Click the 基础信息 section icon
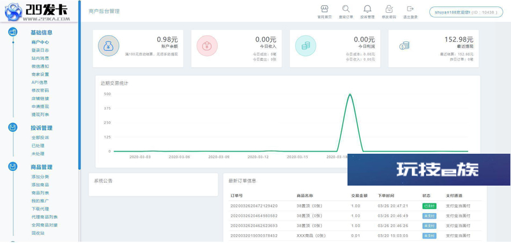The image size is (511, 243). coord(13,32)
